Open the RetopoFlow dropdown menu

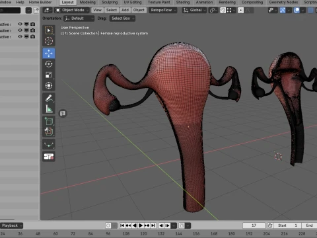point(163,10)
